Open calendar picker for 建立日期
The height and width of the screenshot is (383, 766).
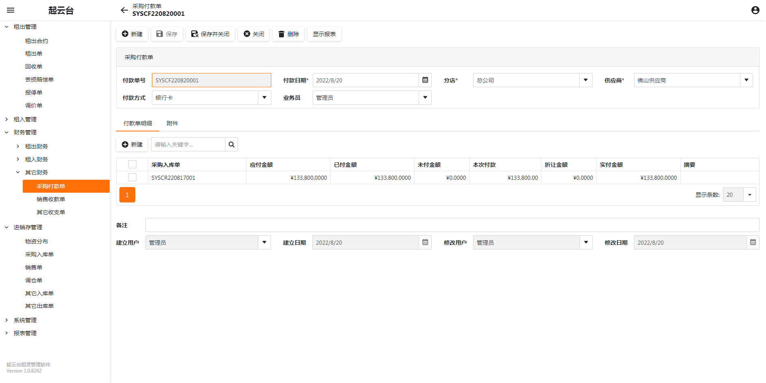pyautogui.click(x=425, y=243)
